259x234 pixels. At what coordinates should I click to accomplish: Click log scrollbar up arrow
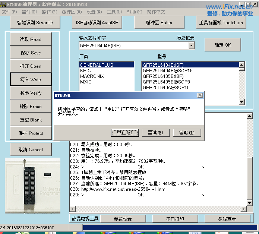[x=249, y=116]
